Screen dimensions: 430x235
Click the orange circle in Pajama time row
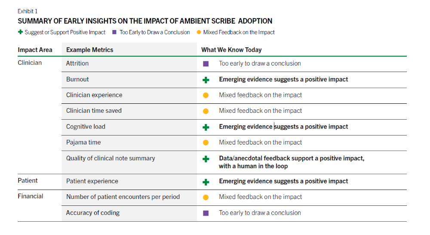point(206,143)
